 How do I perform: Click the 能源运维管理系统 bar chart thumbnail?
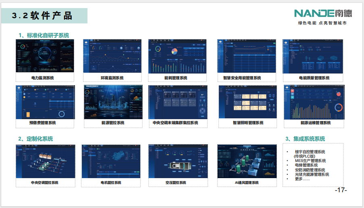(x=314, y=102)
